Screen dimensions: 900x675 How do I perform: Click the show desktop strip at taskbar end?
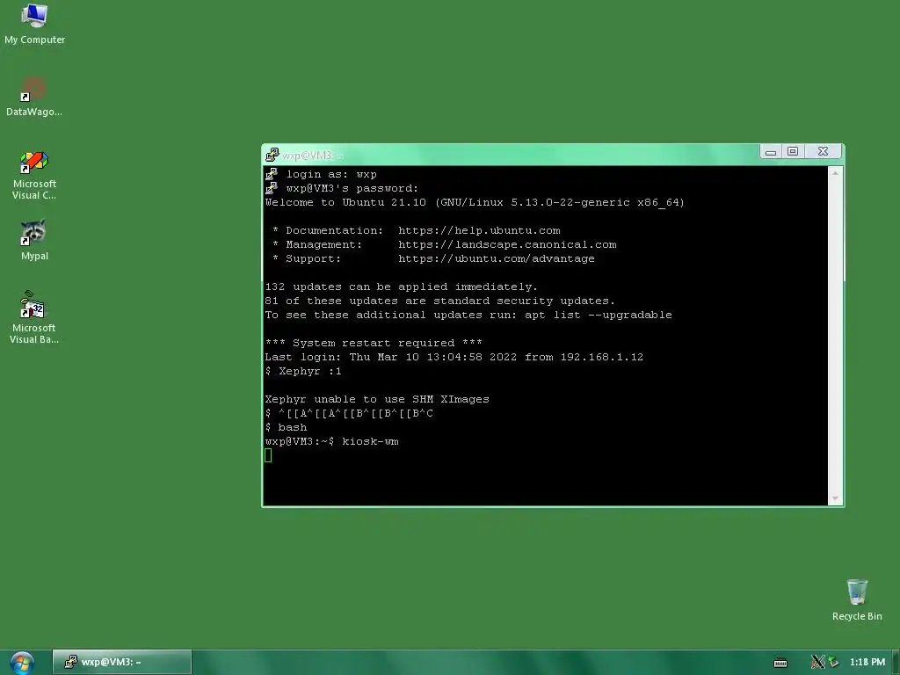pos(896,663)
